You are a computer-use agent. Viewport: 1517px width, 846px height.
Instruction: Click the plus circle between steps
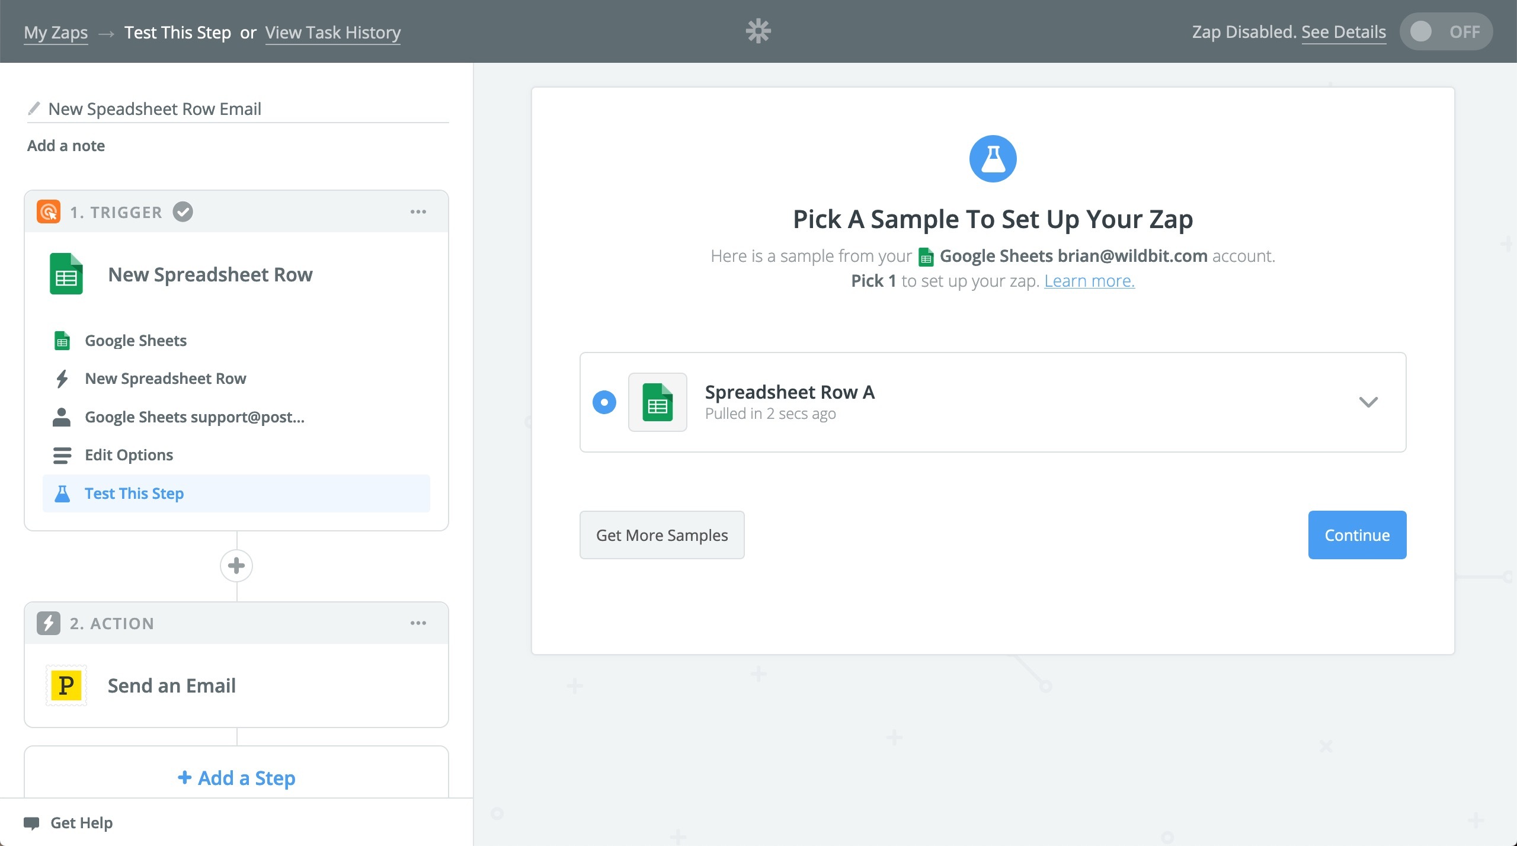[x=236, y=566]
